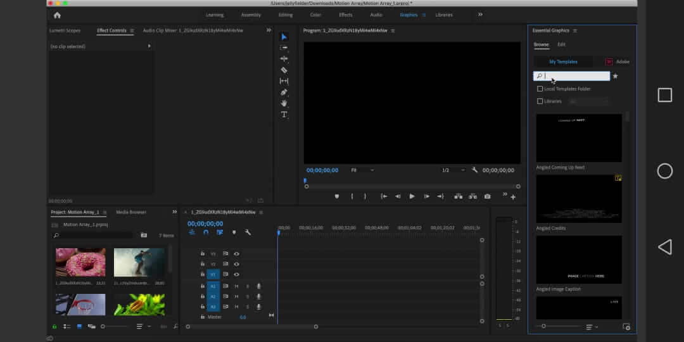This screenshot has height=342, width=684.
Task: Favorite star next to template search
Action: click(x=615, y=76)
